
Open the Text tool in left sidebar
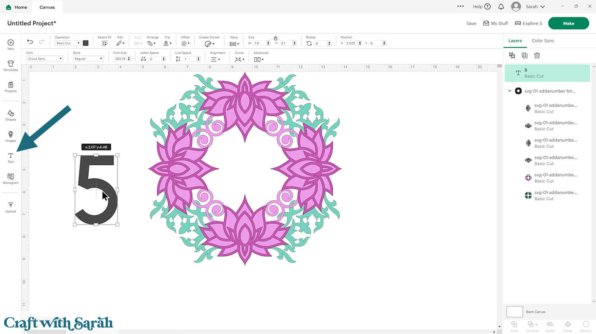pos(11,157)
